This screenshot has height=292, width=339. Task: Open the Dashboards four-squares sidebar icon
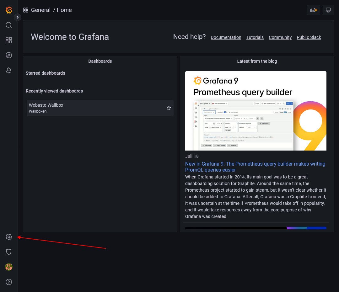click(9, 40)
